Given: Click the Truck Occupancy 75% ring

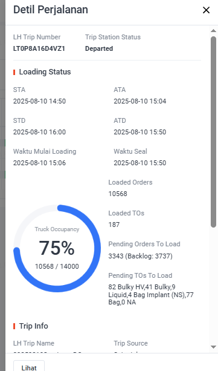Looking at the screenshot, I should 57,248.
